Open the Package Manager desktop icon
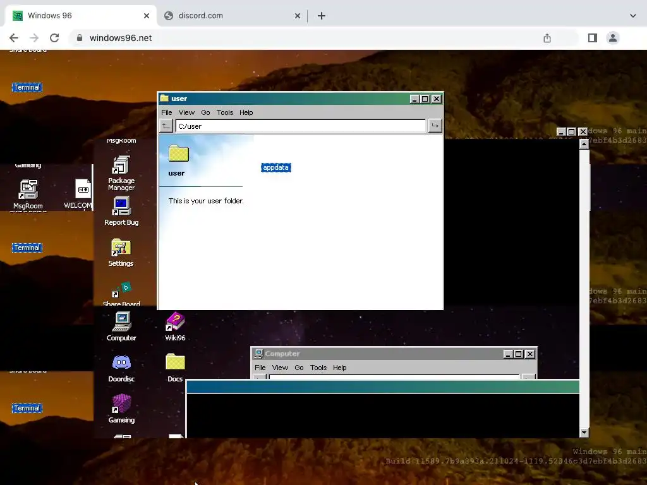The image size is (647, 485). (x=121, y=173)
